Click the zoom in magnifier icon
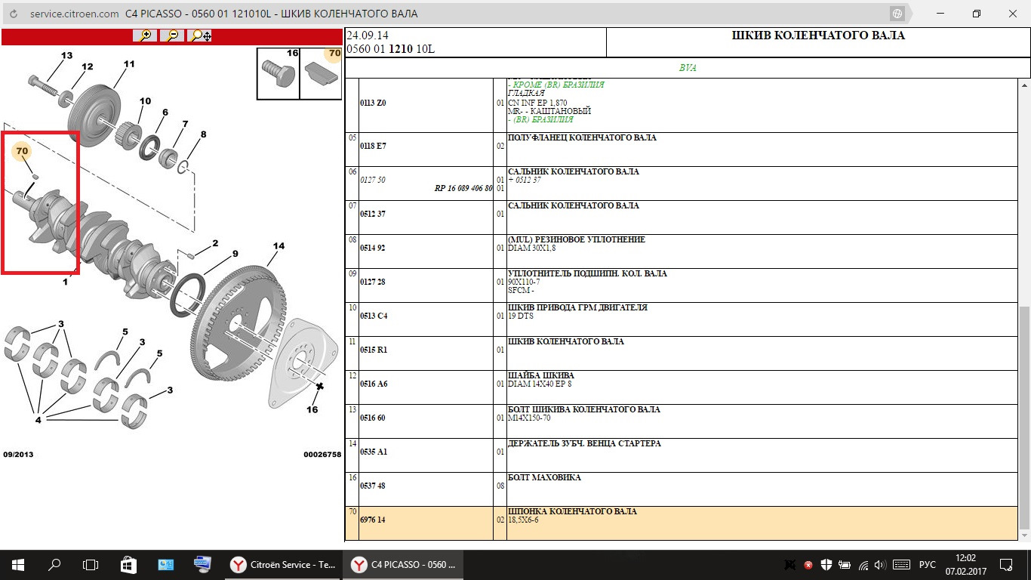 coord(144,35)
